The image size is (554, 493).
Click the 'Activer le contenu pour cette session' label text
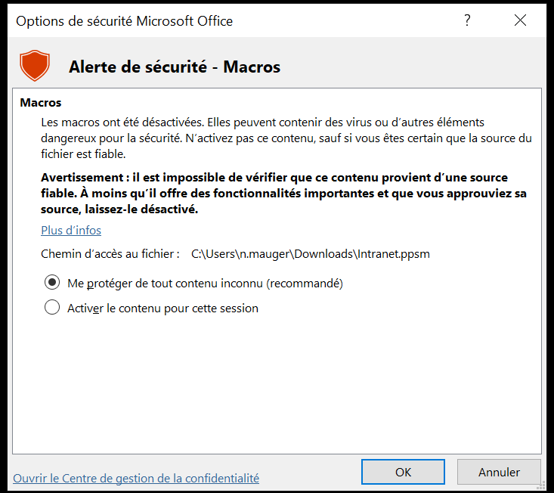tap(163, 309)
